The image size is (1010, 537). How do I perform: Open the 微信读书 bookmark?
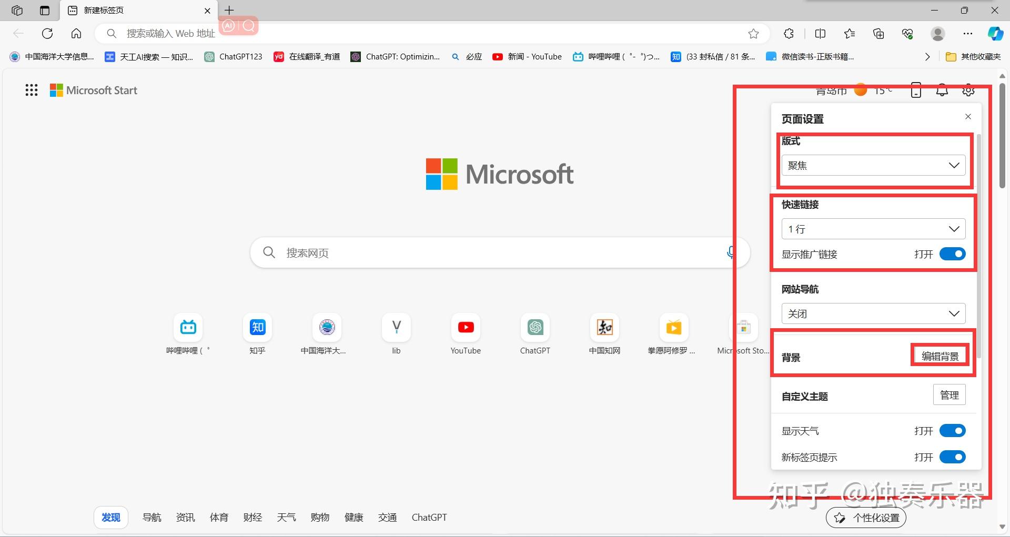click(811, 57)
